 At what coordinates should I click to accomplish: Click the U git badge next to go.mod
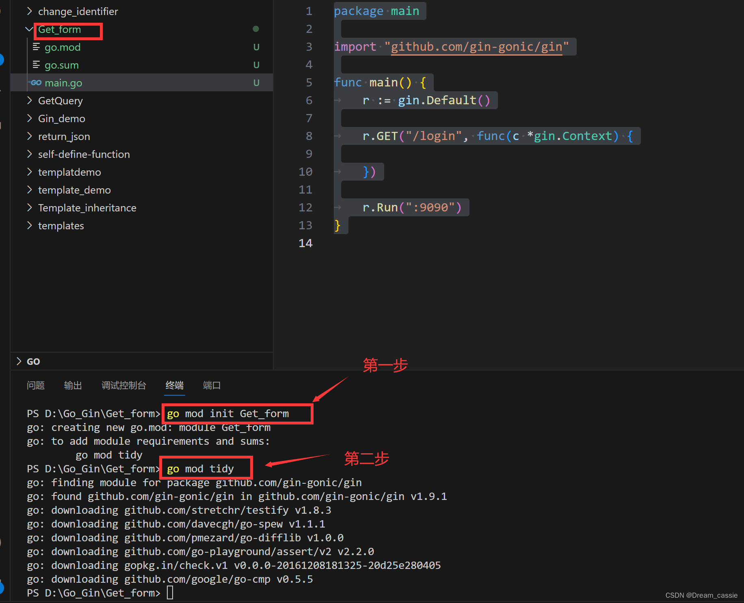pyautogui.click(x=256, y=47)
